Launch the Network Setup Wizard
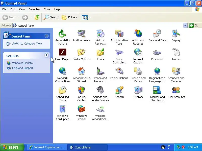Screen dimensions: 202x151 pos(81,75)
